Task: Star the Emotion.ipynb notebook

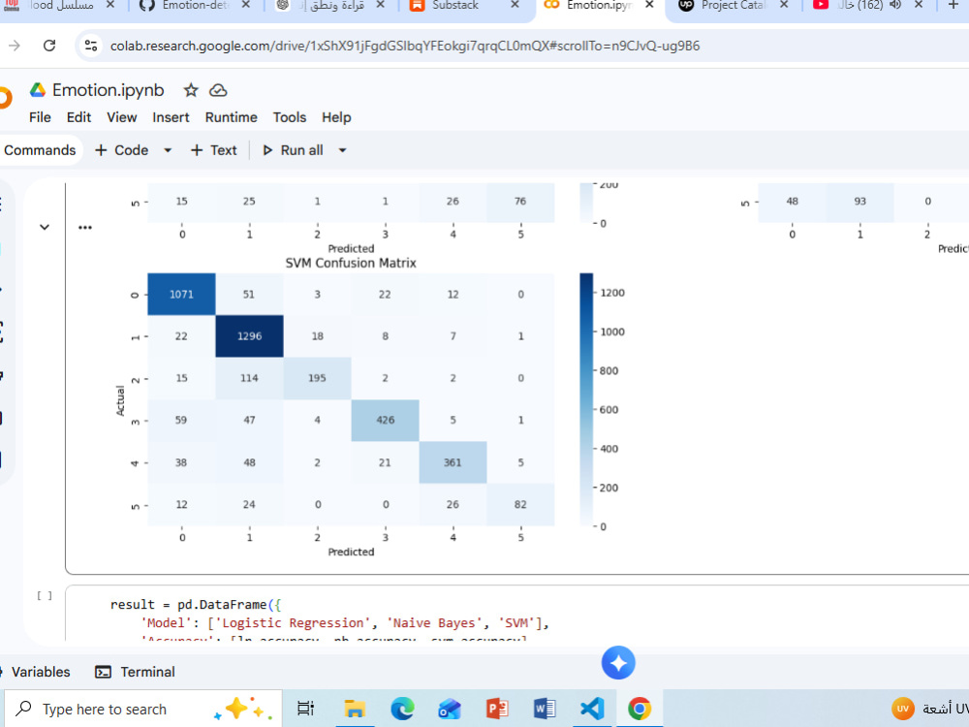Action: click(190, 90)
